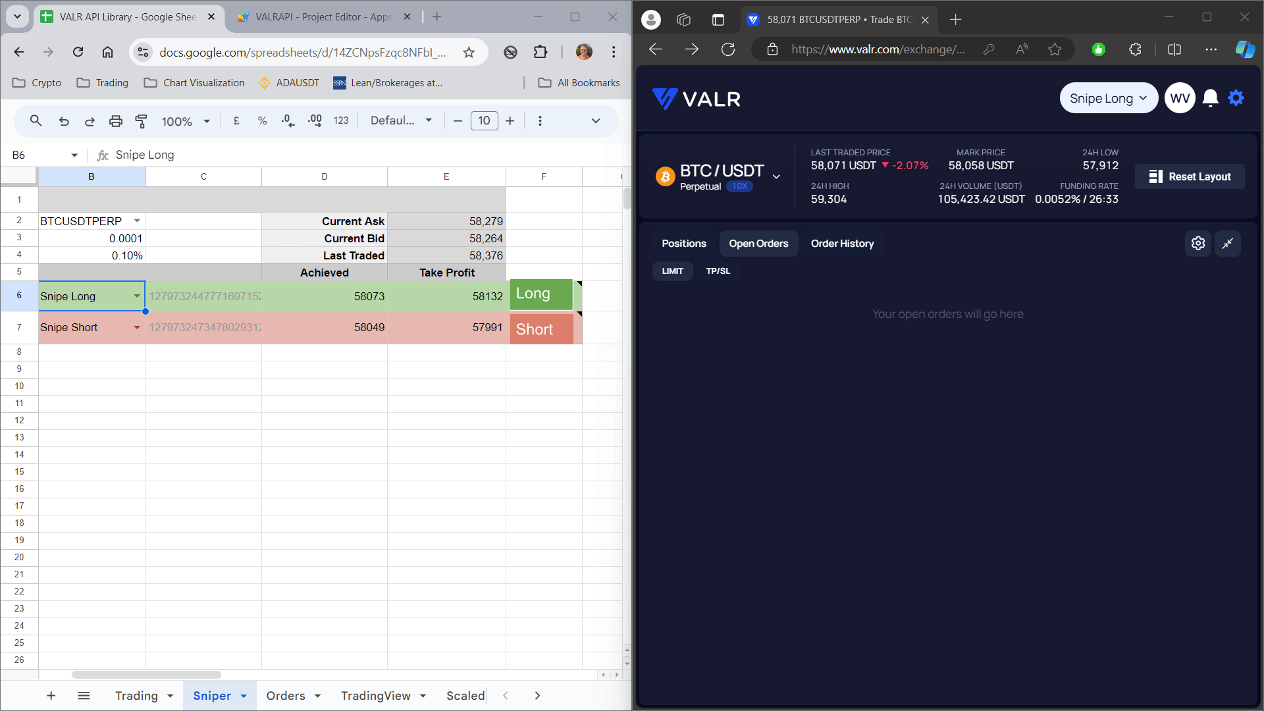Open VALR settings blue gear
The height and width of the screenshot is (711, 1264).
pyautogui.click(x=1236, y=98)
